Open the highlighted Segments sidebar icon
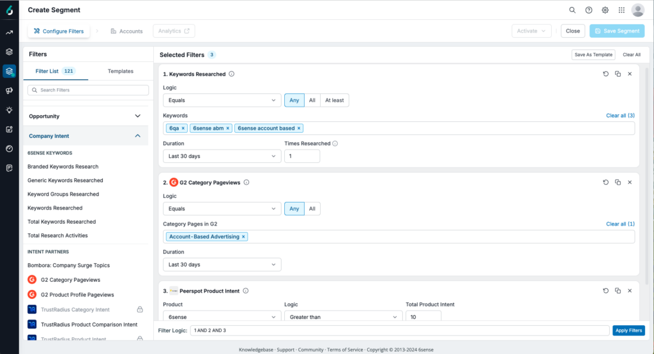654x354 pixels. [x=9, y=71]
